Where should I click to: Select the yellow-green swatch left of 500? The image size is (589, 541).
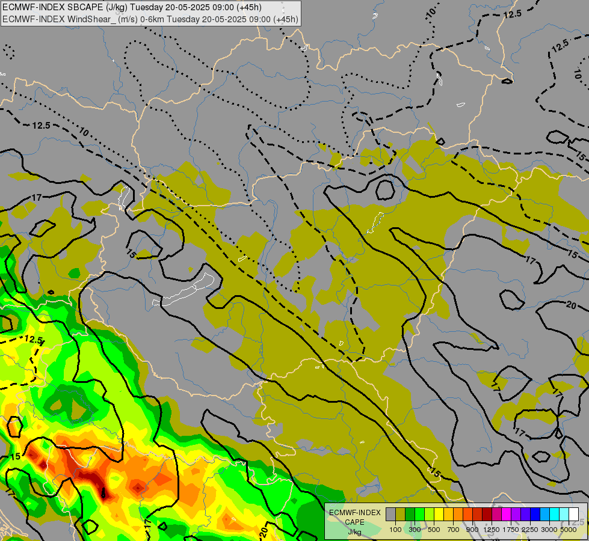pyautogui.click(x=430, y=515)
